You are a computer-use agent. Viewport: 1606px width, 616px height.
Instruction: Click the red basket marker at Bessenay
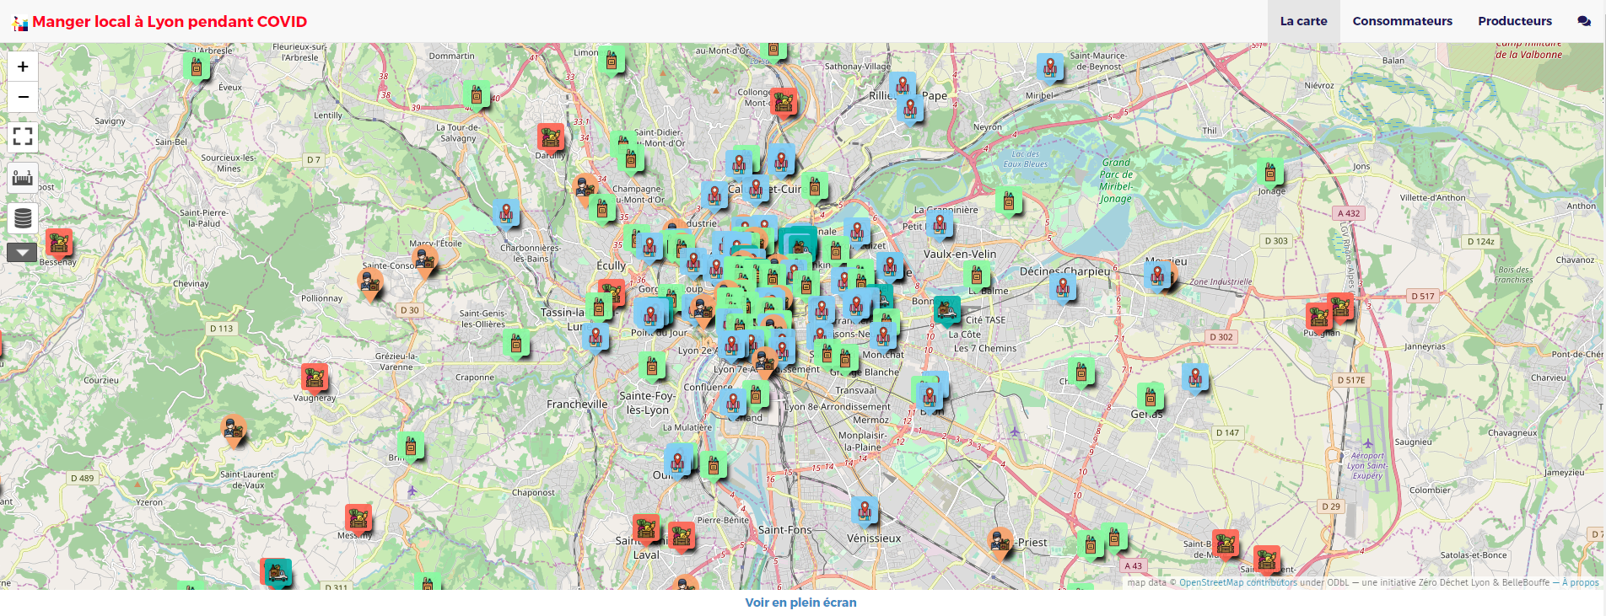tap(58, 244)
